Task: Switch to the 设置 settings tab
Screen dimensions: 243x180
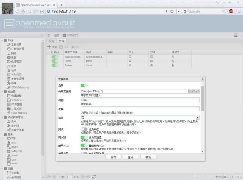Action: [x=52, y=41]
